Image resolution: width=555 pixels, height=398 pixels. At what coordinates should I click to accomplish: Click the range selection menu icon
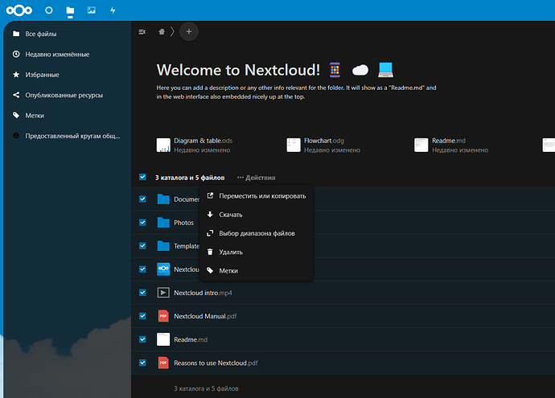(x=210, y=233)
